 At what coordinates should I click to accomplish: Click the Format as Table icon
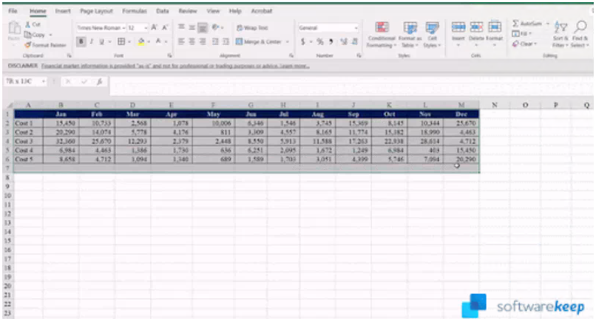[x=410, y=27]
